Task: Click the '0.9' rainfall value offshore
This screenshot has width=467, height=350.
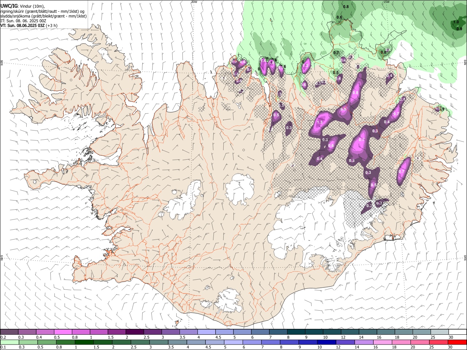Action: 459,29
